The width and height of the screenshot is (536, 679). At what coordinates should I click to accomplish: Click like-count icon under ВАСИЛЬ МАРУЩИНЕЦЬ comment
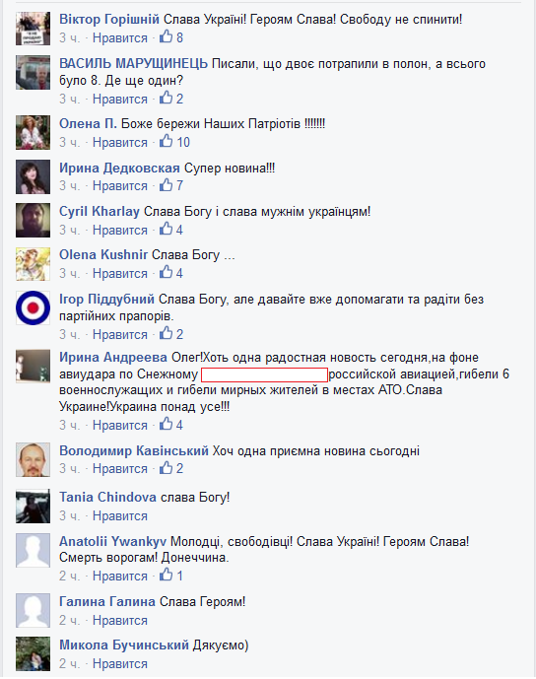click(x=166, y=98)
